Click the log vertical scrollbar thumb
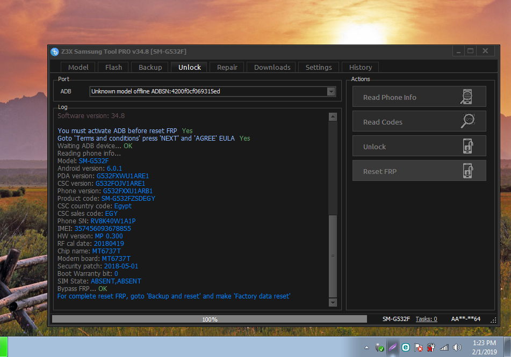The height and width of the screenshot is (357, 511). point(333,256)
